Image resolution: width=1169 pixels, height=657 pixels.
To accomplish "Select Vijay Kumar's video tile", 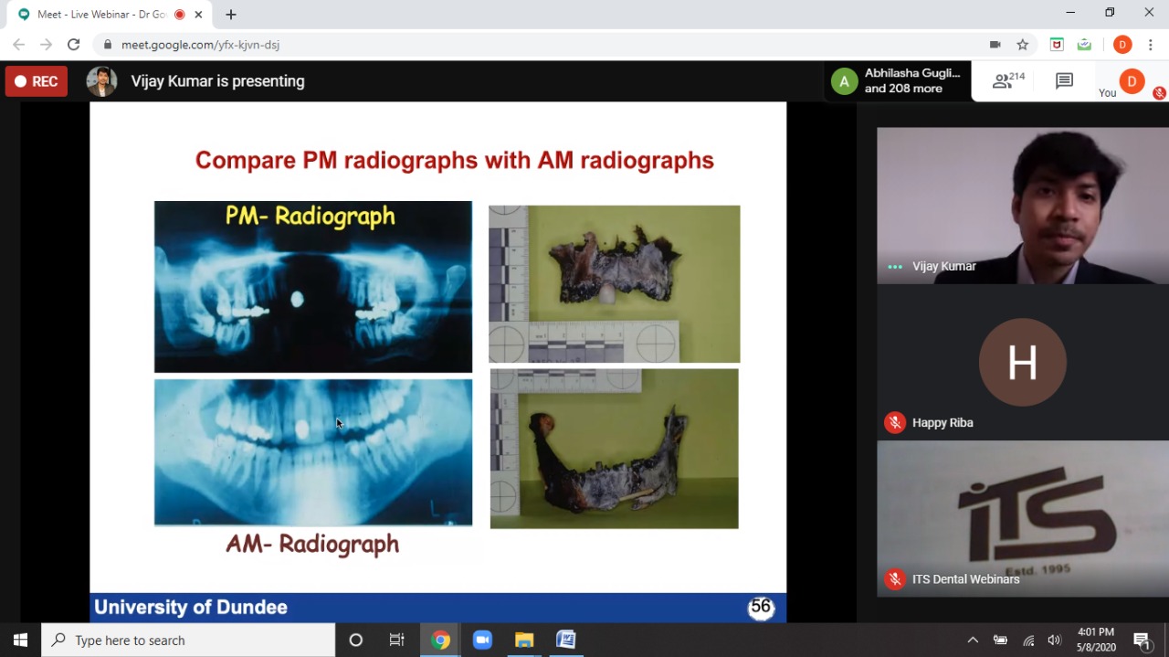I will pyautogui.click(x=1022, y=206).
